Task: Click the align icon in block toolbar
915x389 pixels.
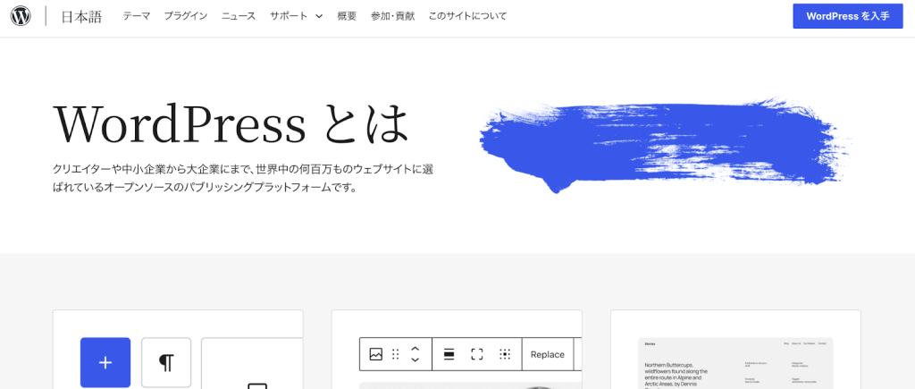Action: coord(449,354)
